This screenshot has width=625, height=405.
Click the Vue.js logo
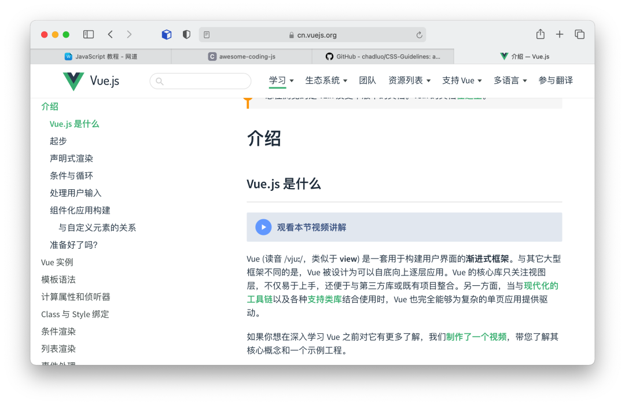point(73,81)
